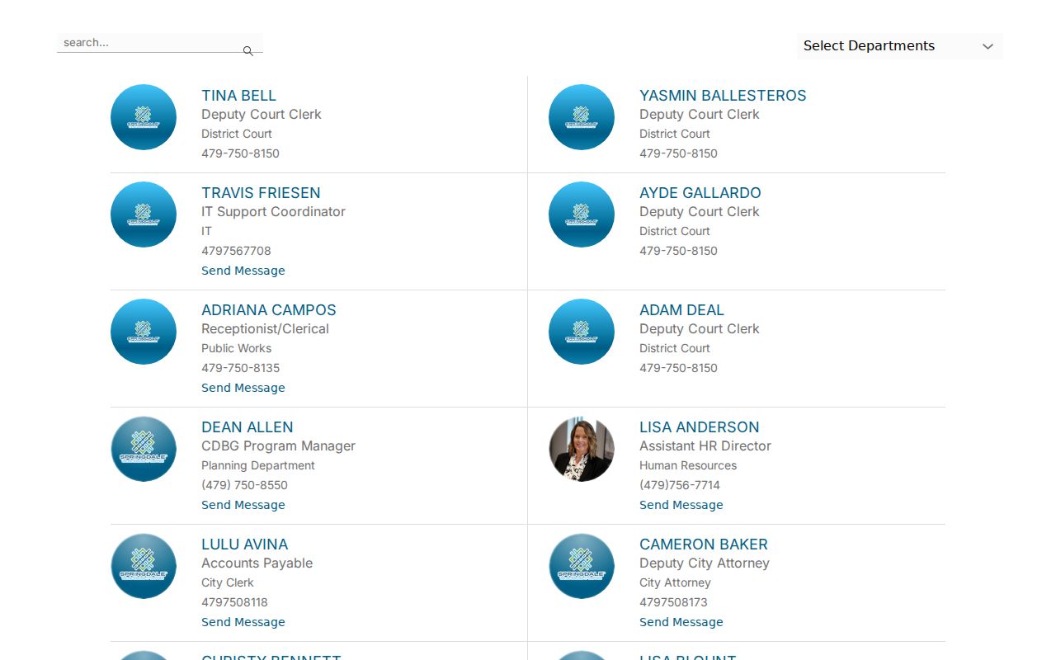The height and width of the screenshot is (660, 1056).
Task: Open Ayde Gallardo's profile avatar
Action: pos(582,214)
